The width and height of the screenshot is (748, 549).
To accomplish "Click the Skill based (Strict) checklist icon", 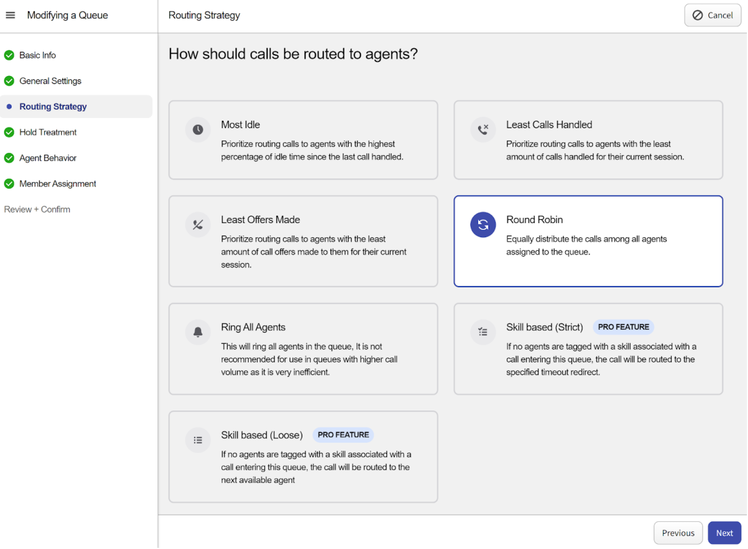I will coord(483,332).
